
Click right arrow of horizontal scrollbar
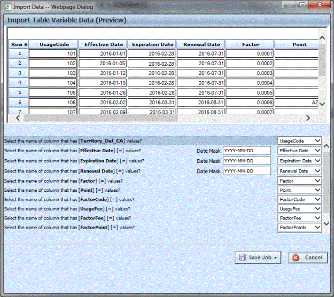(x=308, y=118)
